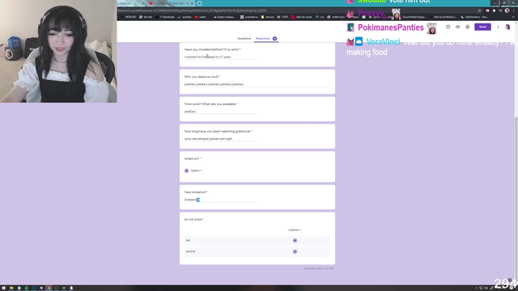Bookmark this page with the star icon

pyautogui.click(x=479, y=11)
